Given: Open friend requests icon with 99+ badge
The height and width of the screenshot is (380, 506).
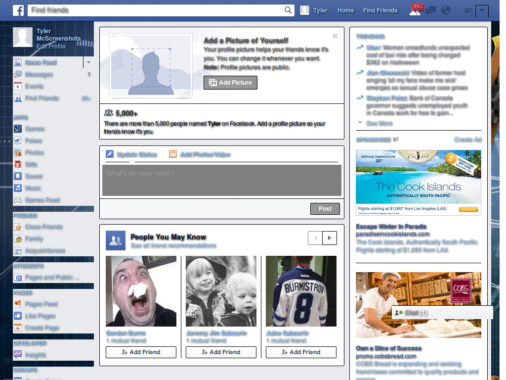Looking at the screenshot, I should [x=416, y=10].
